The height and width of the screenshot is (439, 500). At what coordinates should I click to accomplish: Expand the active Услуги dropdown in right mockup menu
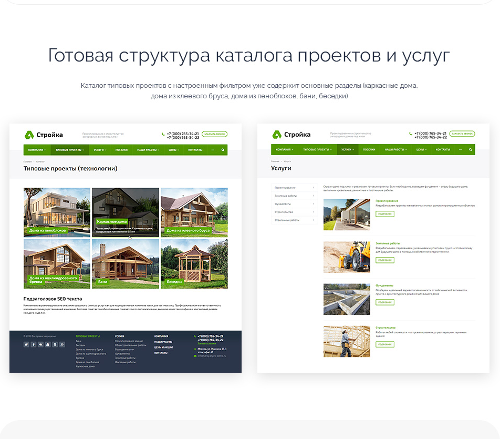[347, 149]
